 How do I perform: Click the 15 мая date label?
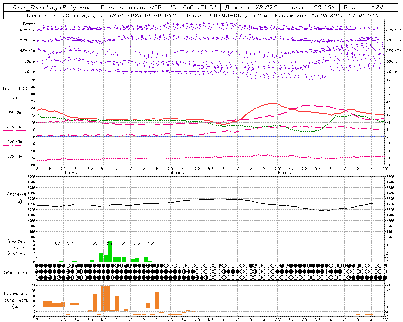click(283, 173)
